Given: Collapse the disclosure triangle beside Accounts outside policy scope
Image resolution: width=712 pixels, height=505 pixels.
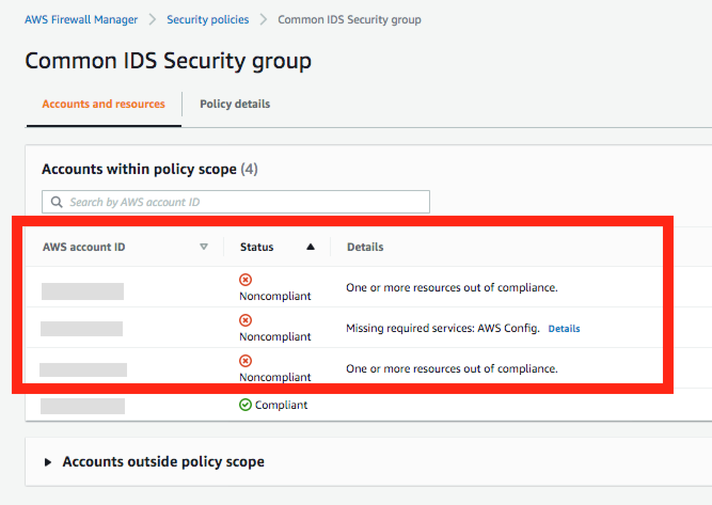Looking at the screenshot, I should pyautogui.click(x=48, y=461).
